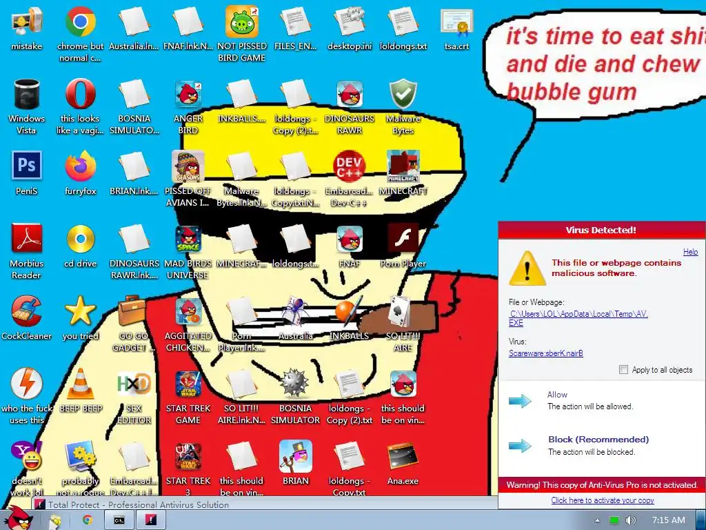Image resolution: width=706 pixels, height=530 pixels.
Task: Click the green tray status icon
Action: pos(614,520)
